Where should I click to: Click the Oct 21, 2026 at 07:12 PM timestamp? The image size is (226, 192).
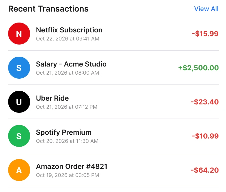click(67, 107)
